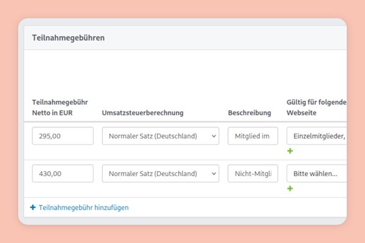Select the Beschreibung column header

click(249, 113)
